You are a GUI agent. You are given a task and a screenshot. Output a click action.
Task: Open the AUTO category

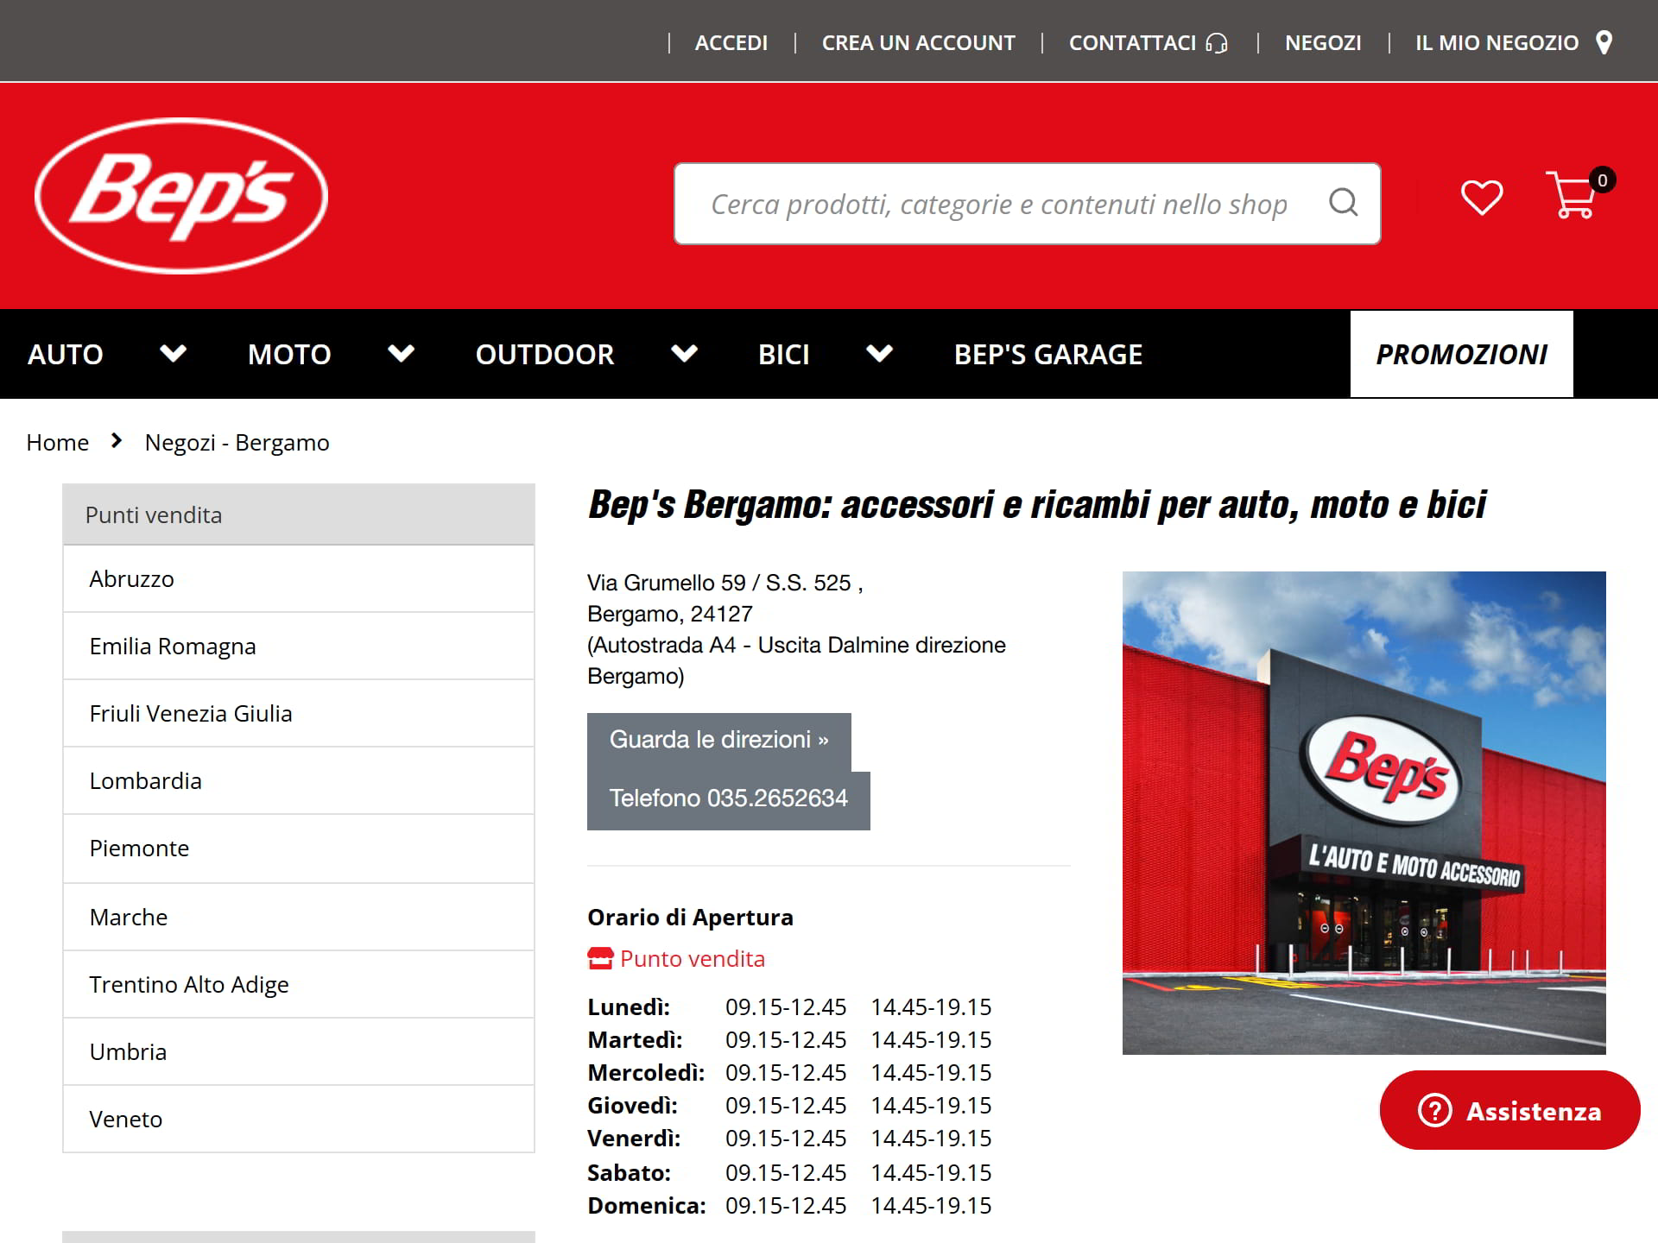(66, 354)
